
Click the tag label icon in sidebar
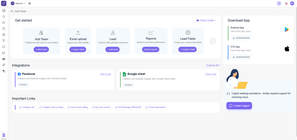[4, 47]
